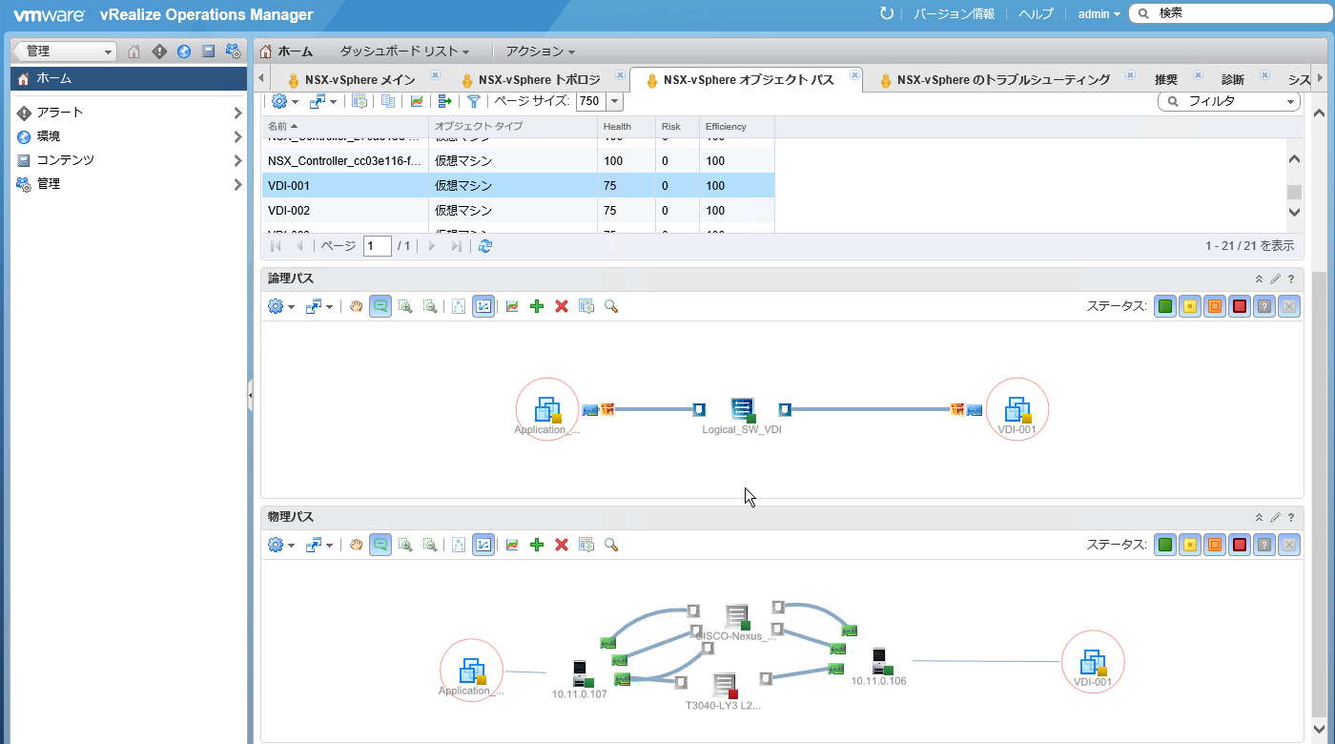The image size is (1335, 744).
Task: Close the NSX-vSphere オブジェクト パス tab
Action: (x=852, y=74)
